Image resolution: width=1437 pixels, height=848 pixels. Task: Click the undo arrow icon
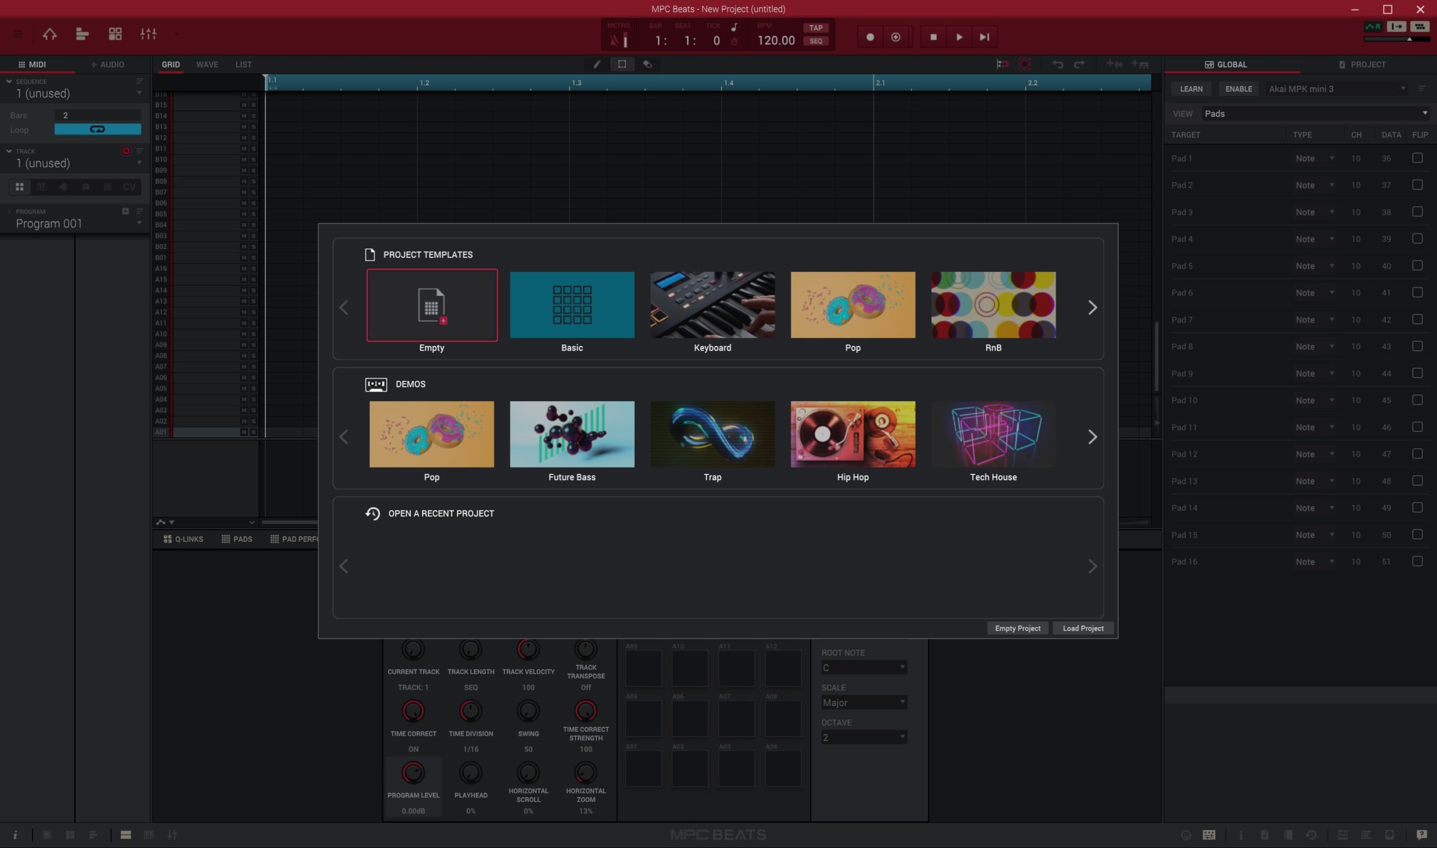pos(1058,64)
